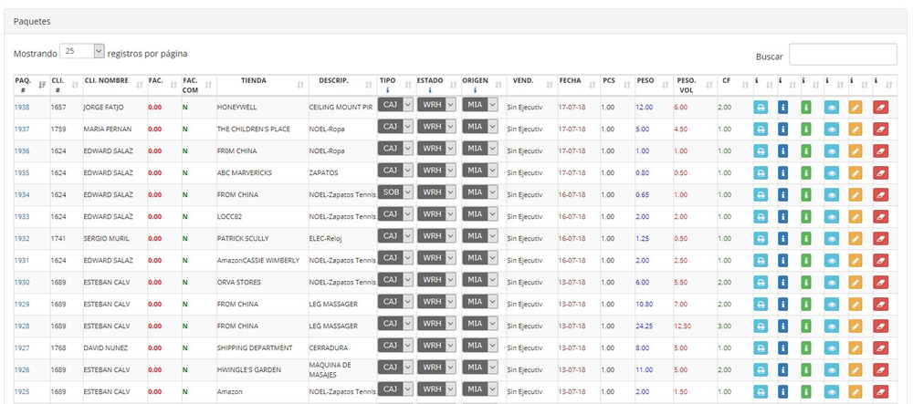
Task: Open ESTADO WRH dropdown for package 1931
Action: 436,257
